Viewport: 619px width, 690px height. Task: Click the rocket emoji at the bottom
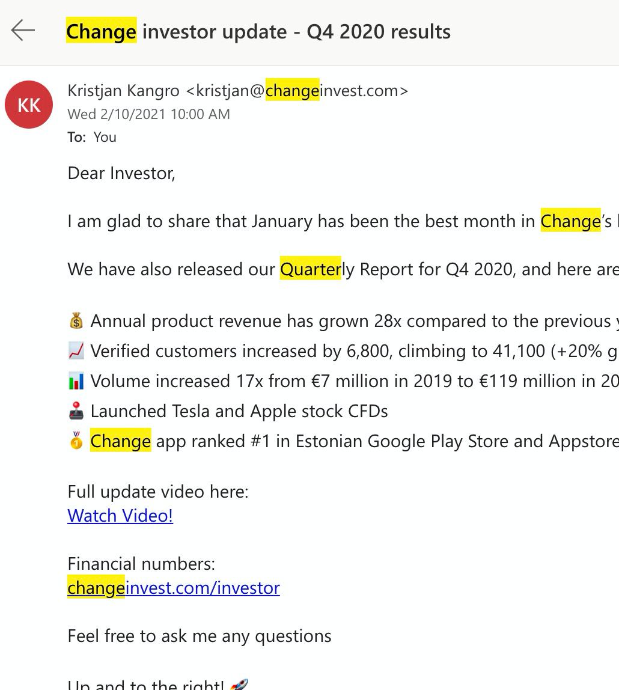coord(239,685)
